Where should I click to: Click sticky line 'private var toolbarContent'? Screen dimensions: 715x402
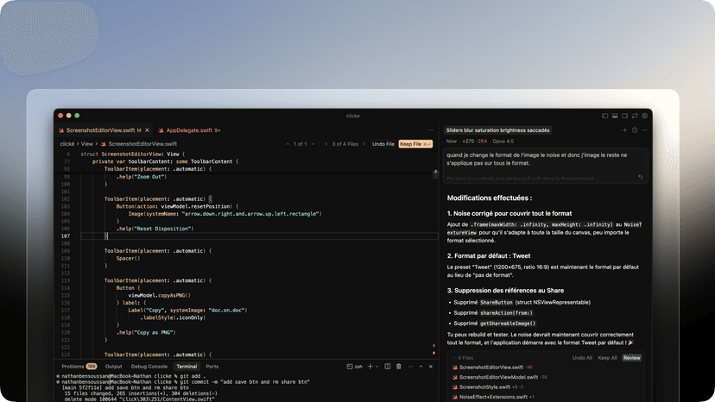point(165,161)
